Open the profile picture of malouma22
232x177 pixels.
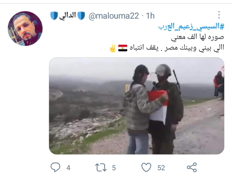click(x=25, y=28)
